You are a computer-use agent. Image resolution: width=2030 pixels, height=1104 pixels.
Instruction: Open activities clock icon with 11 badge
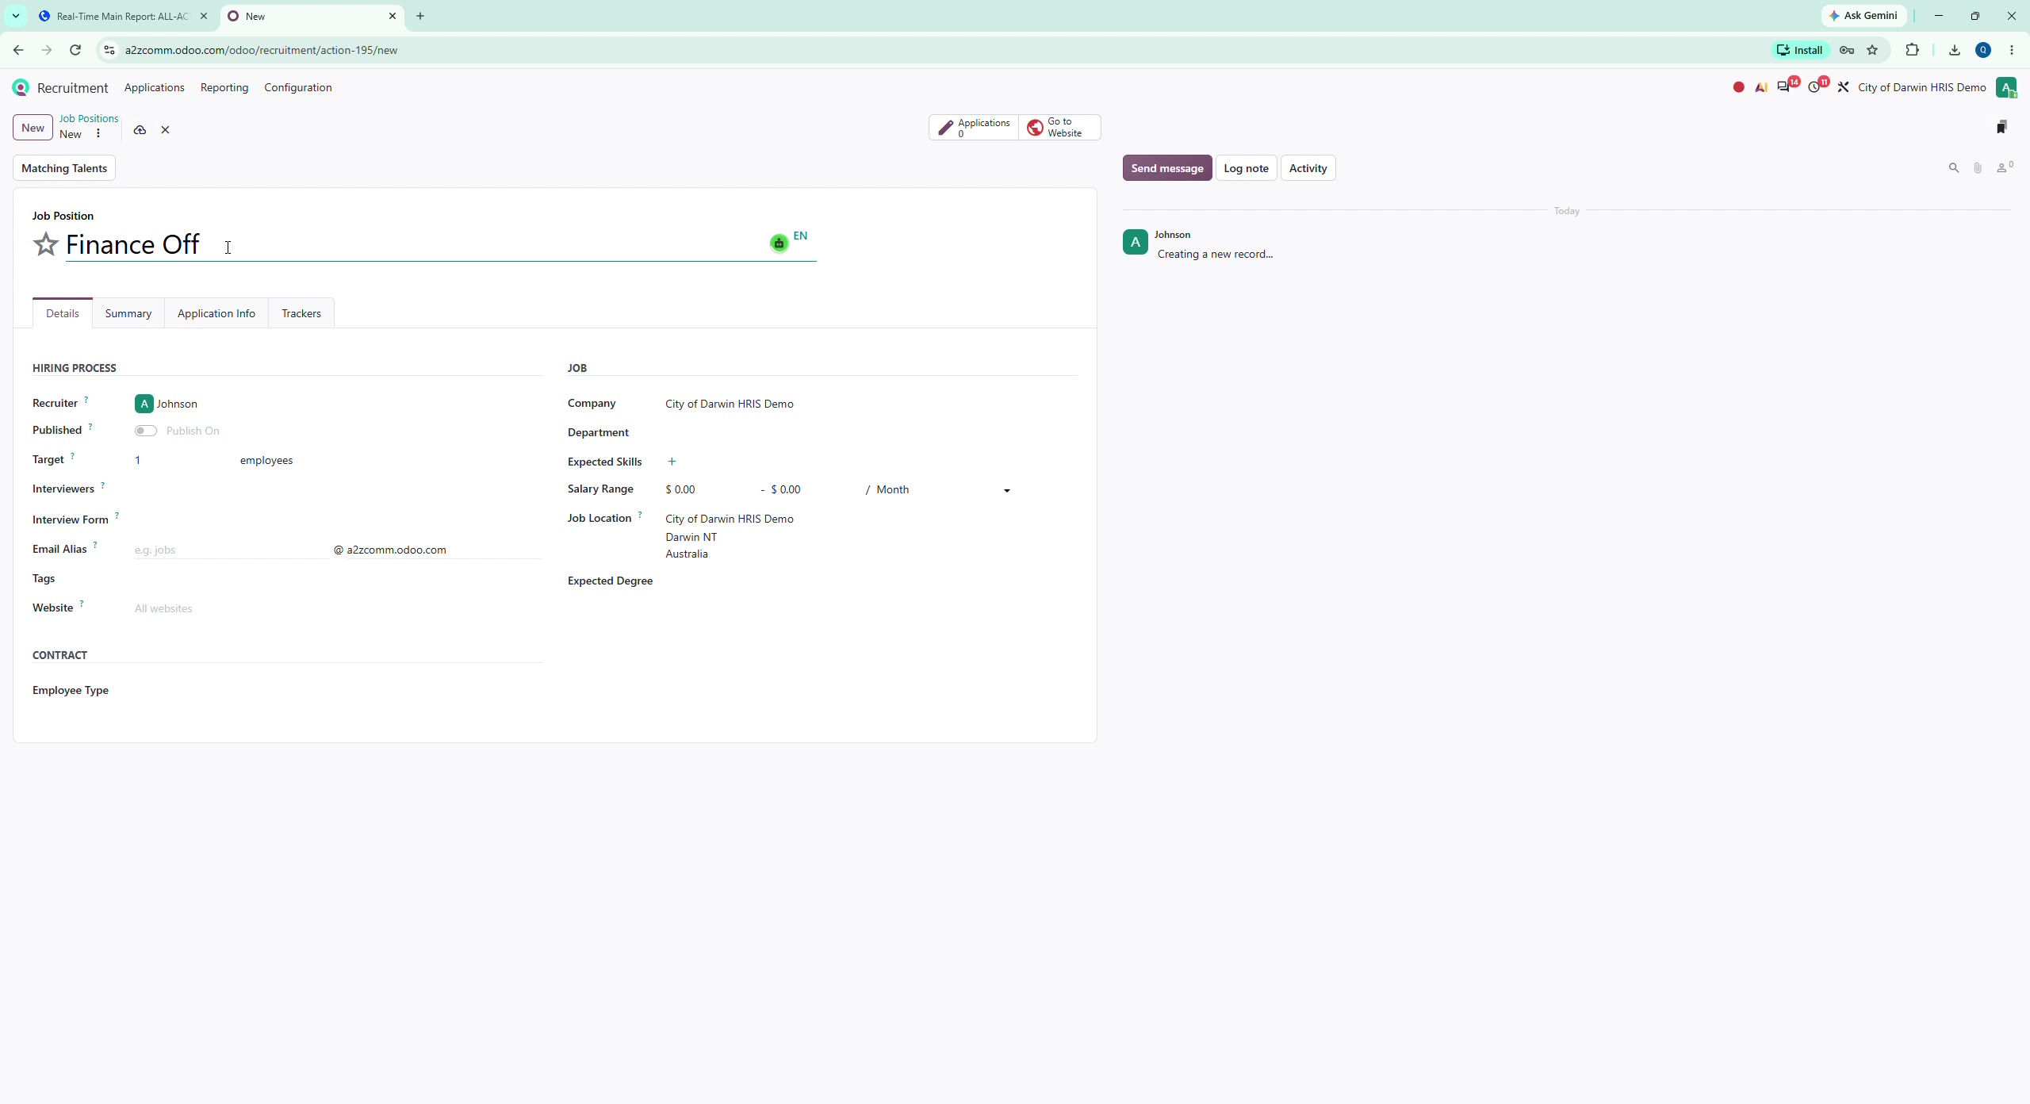coord(1816,86)
